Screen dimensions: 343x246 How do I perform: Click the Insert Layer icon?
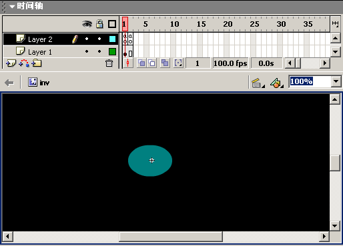point(11,63)
